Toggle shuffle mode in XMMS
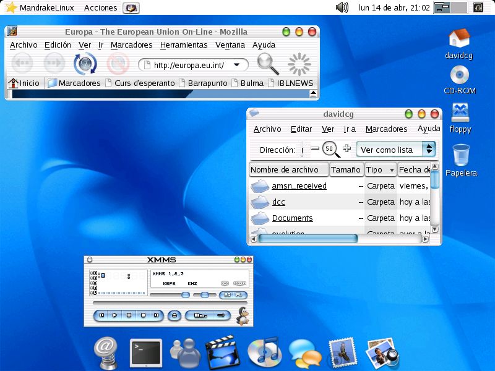 [x=200, y=315]
